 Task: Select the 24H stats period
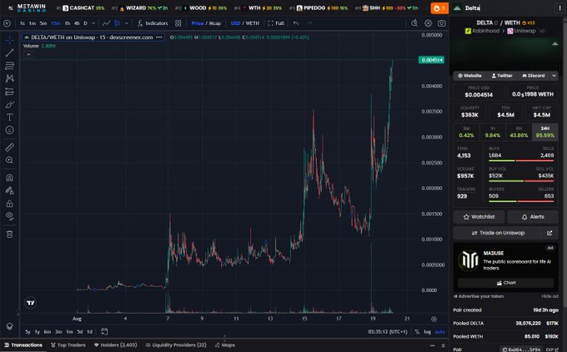[x=545, y=132]
